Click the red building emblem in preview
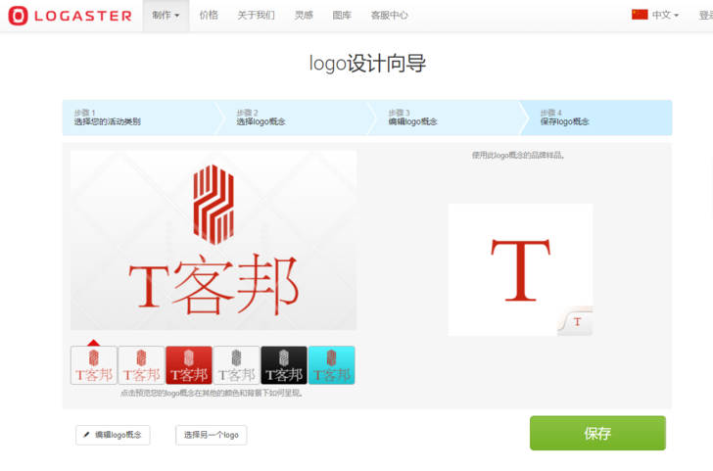 point(214,204)
